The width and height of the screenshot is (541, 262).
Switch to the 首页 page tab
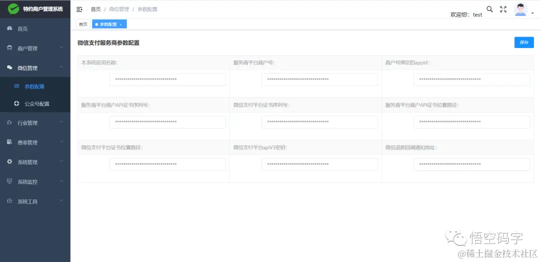[83, 24]
